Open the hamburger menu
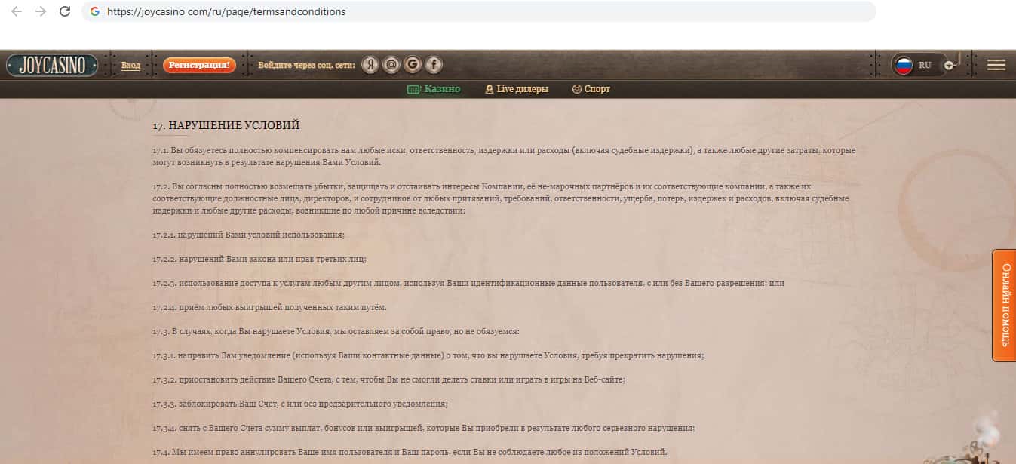This screenshot has width=1016, height=464. pyautogui.click(x=996, y=65)
